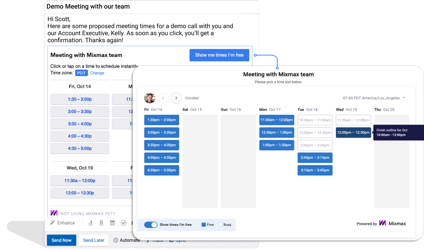Screen dimensions: 424x250
Task: Click the busy Wed 11:30am – 12:00pm slot
Action: pyautogui.click(x=353, y=120)
